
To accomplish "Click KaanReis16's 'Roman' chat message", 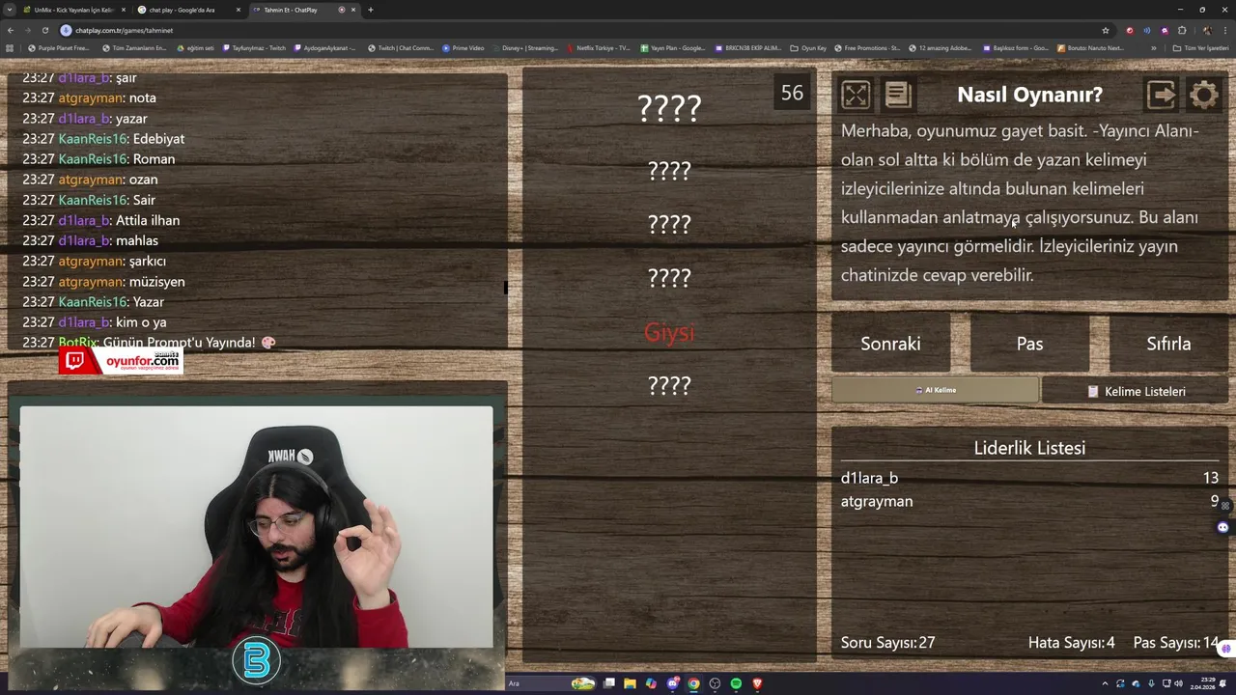I will point(154,158).
